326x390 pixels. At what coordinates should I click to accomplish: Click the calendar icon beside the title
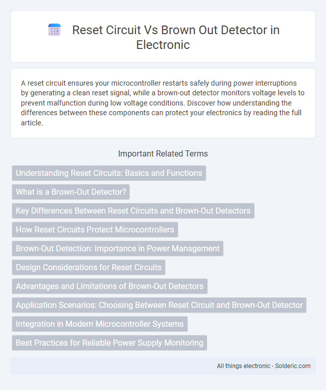tap(55, 30)
